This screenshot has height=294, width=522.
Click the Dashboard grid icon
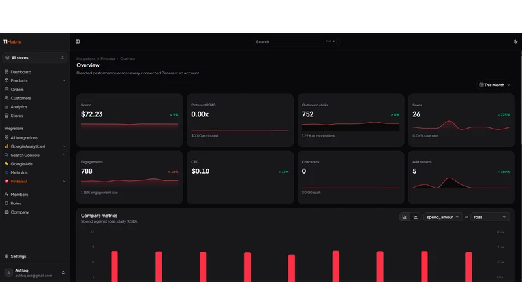tap(7, 72)
